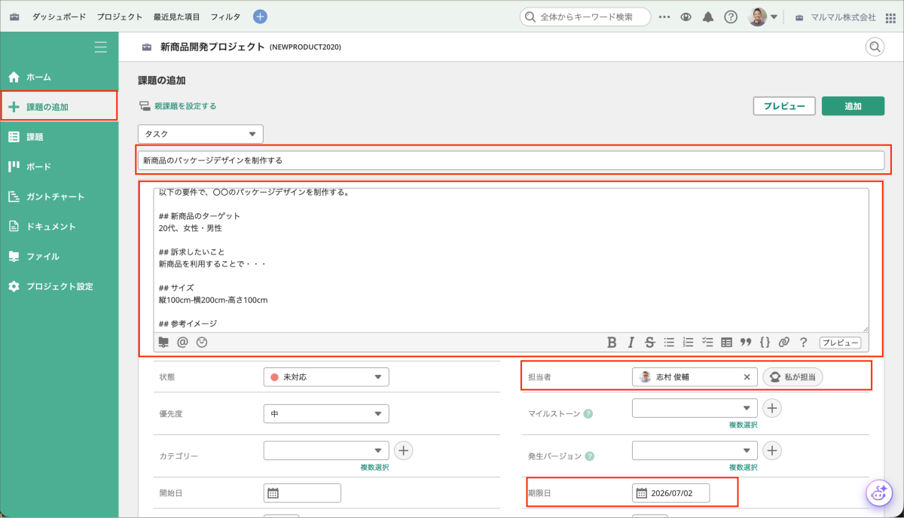Viewport: 904px width, 518px height.
Task: Insert a mention with the @ icon
Action: pyautogui.click(x=182, y=342)
